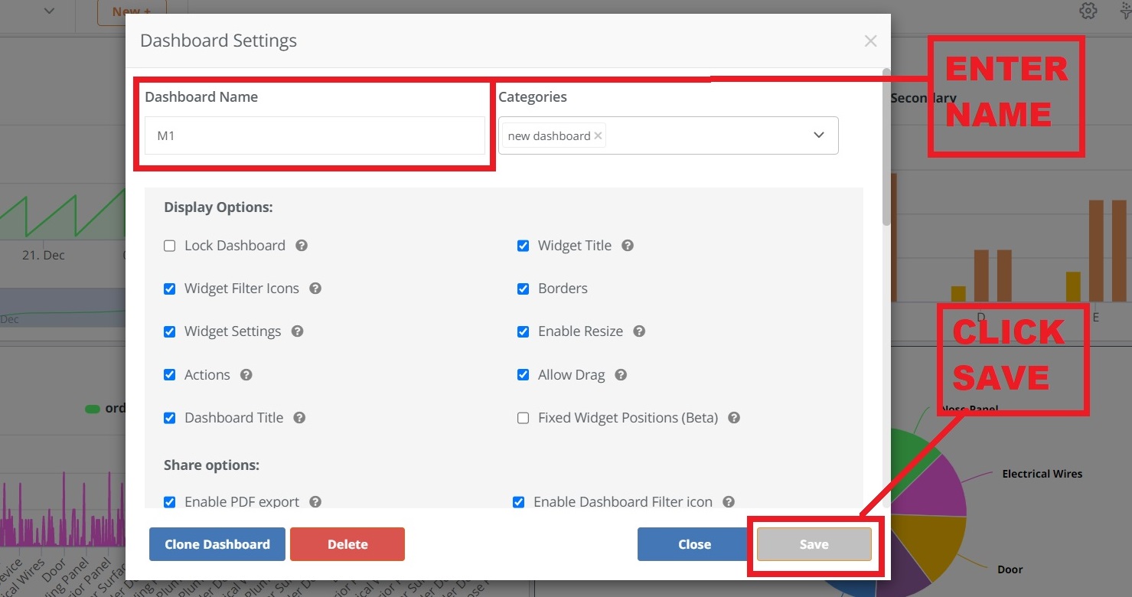Open the Categories dropdown

coord(819,135)
